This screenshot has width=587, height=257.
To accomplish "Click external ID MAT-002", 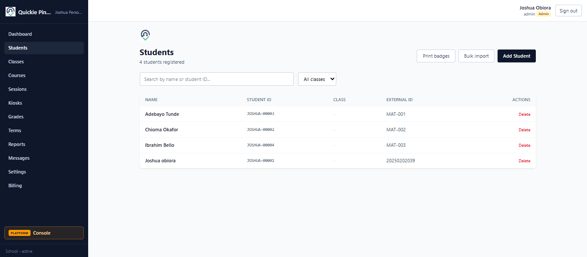I will (396, 130).
